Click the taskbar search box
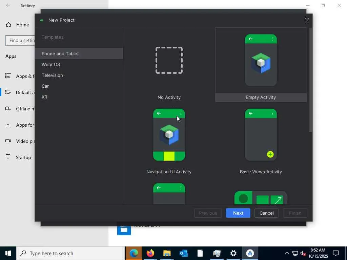The image size is (347, 260). (70, 253)
